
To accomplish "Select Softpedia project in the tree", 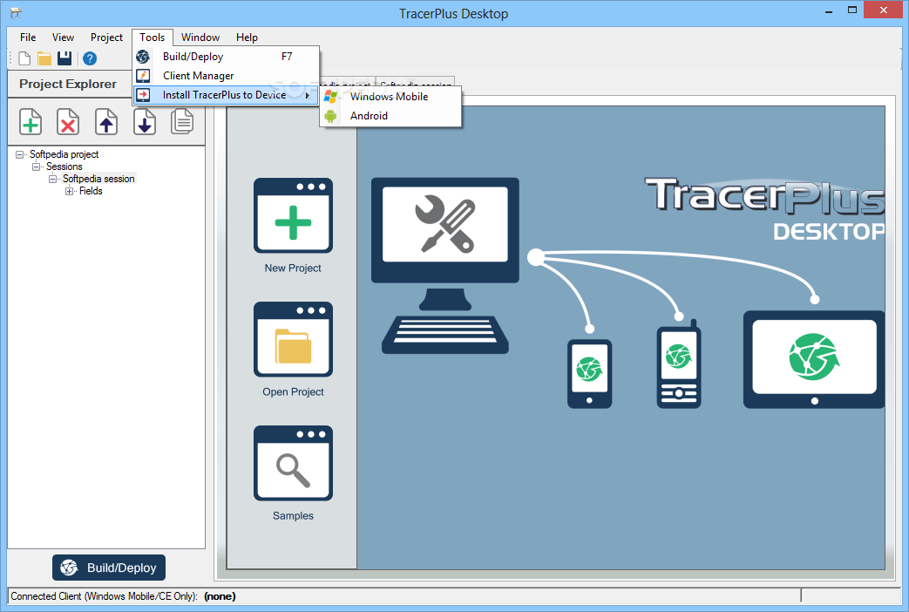I will (x=64, y=154).
